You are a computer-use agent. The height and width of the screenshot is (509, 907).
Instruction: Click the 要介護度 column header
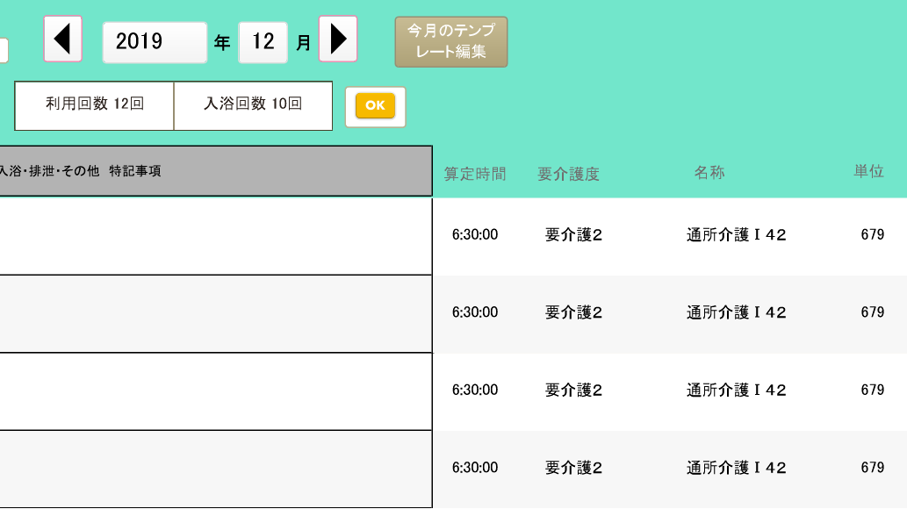click(x=568, y=174)
